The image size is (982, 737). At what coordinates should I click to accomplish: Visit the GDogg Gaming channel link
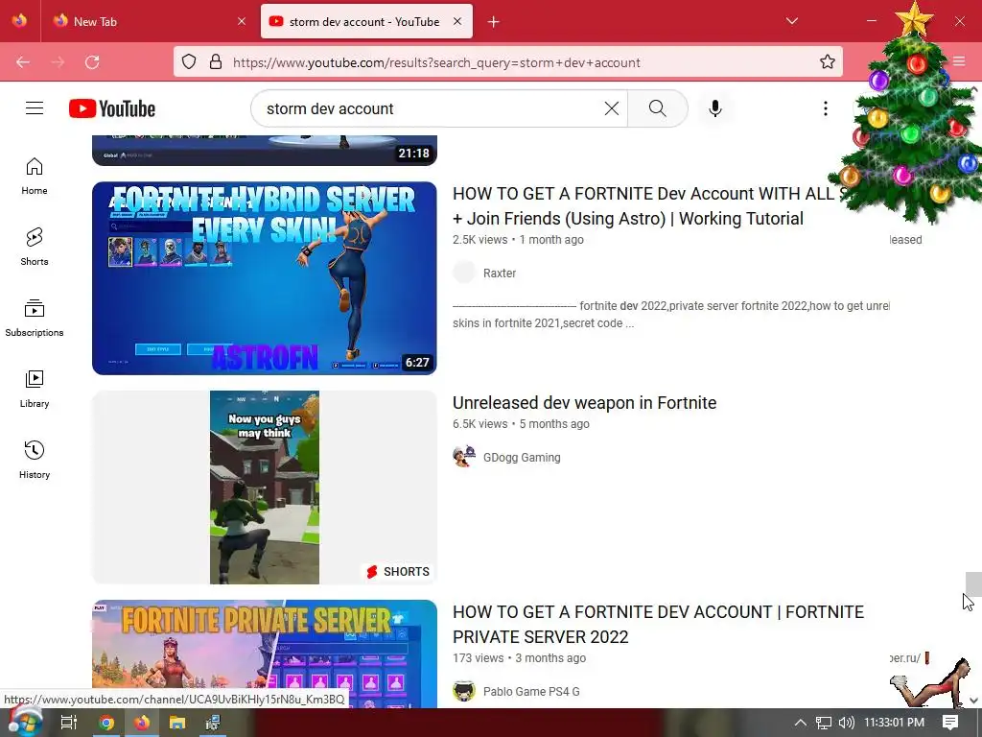point(522,458)
